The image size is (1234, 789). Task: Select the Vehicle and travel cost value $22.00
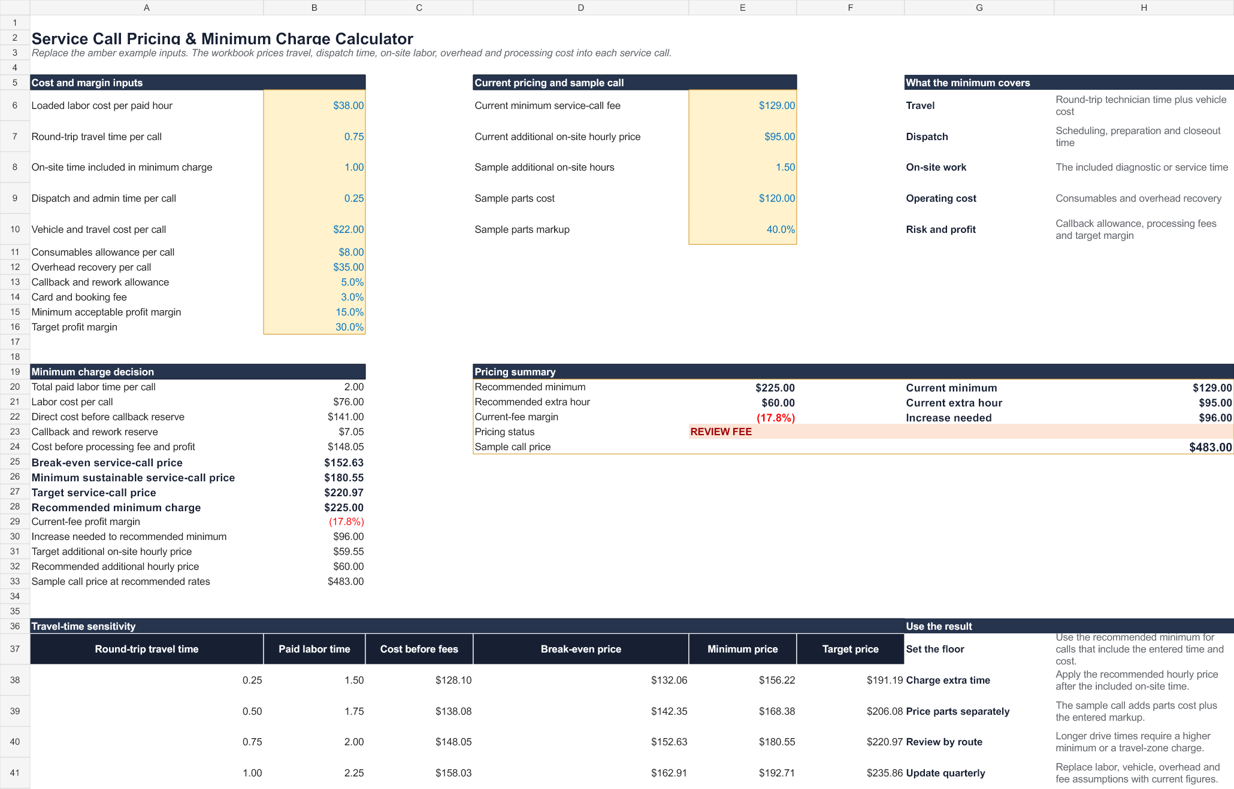[x=314, y=229]
